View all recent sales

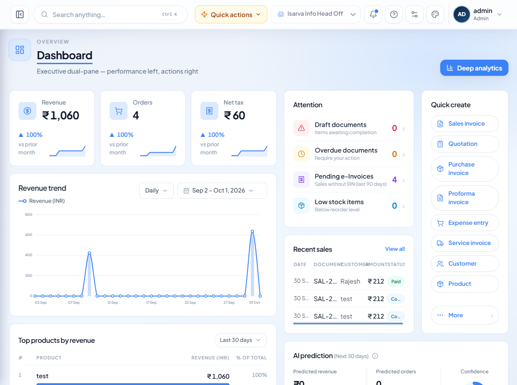395,249
